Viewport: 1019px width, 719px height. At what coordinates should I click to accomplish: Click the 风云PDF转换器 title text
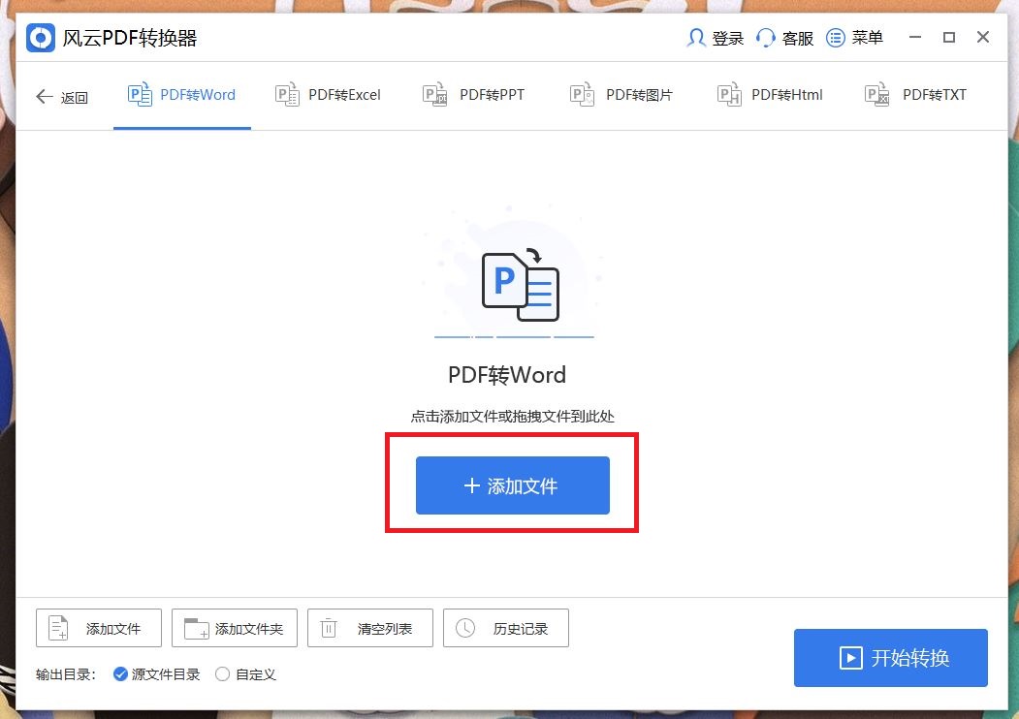[130, 38]
